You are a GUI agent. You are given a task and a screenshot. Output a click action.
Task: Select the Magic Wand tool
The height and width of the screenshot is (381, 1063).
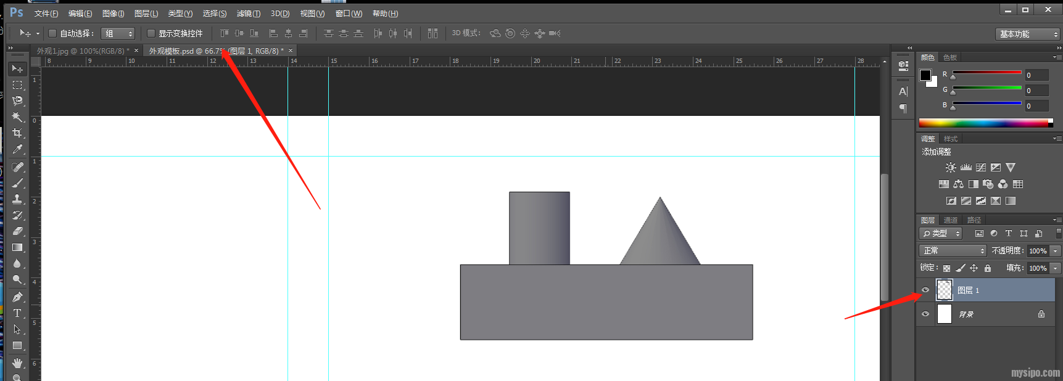(x=17, y=117)
